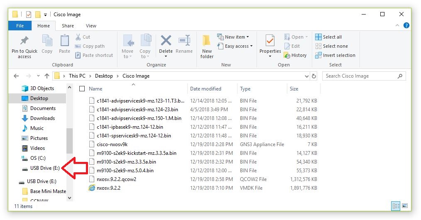
Task: Click navigation pane scroll up arrow
Action: 69,87
